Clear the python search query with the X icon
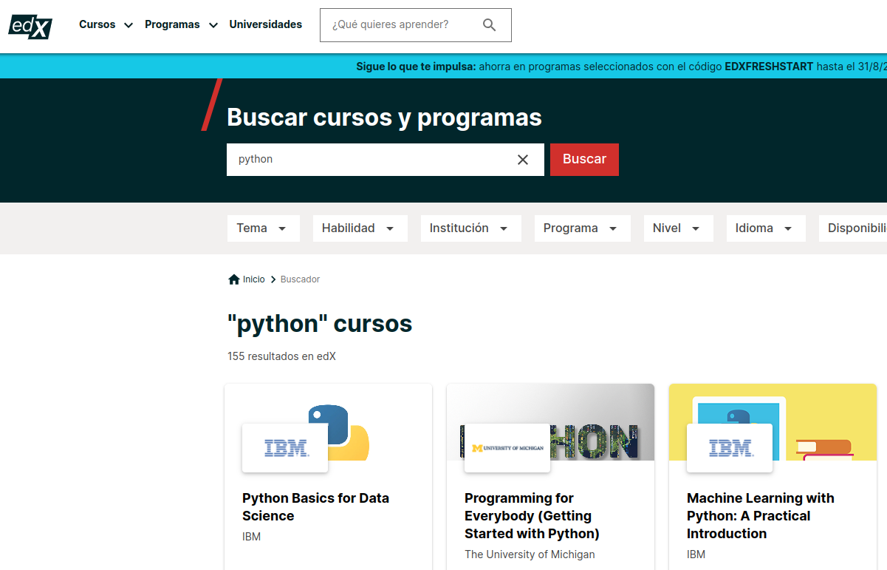 point(523,159)
